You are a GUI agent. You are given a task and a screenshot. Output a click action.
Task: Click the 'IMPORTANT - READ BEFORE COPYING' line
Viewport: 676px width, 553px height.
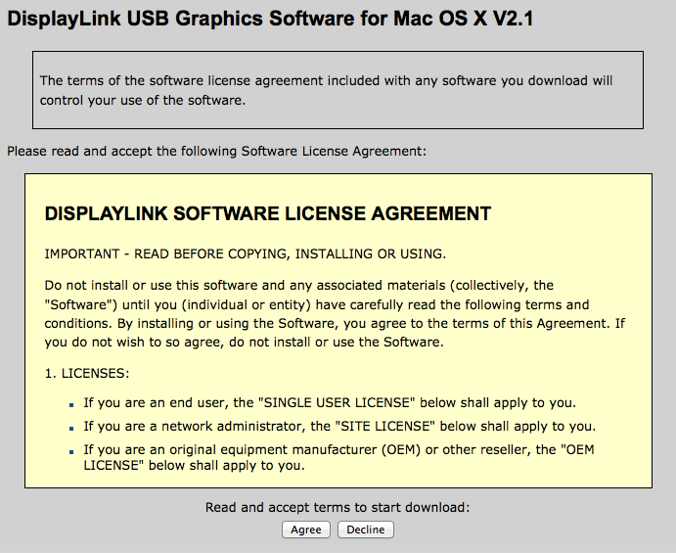point(245,253)
